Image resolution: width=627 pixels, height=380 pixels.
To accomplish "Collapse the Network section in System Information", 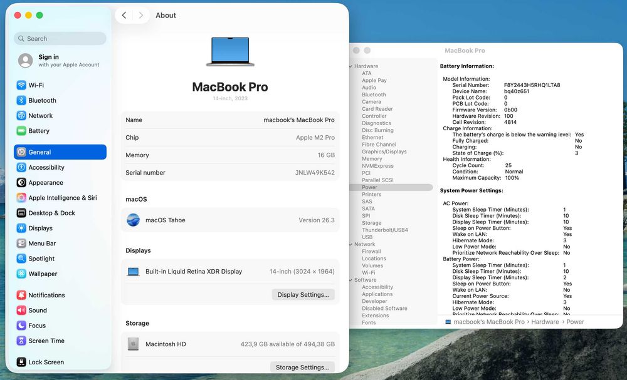I will (x=350, y=244).
